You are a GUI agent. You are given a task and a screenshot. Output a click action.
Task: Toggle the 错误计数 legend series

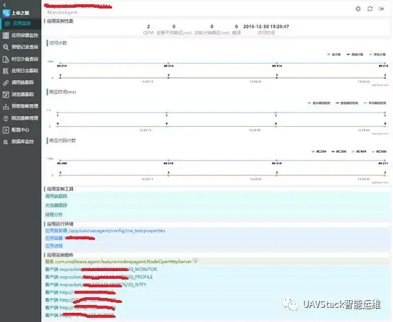[355, 54]
